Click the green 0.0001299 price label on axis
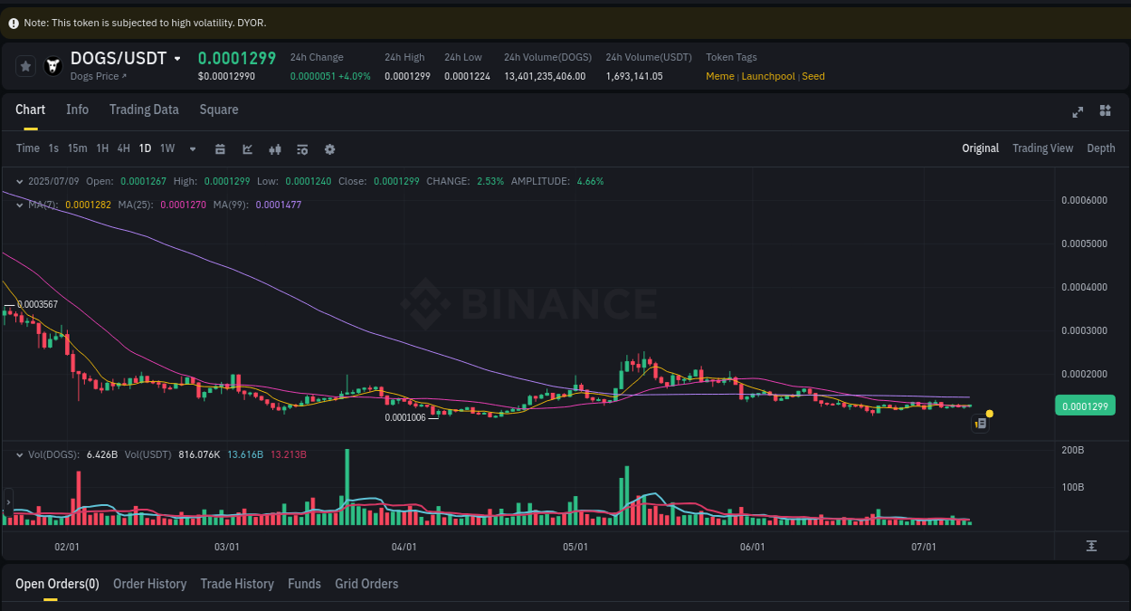1131x611 pixels. point(1085,406)
